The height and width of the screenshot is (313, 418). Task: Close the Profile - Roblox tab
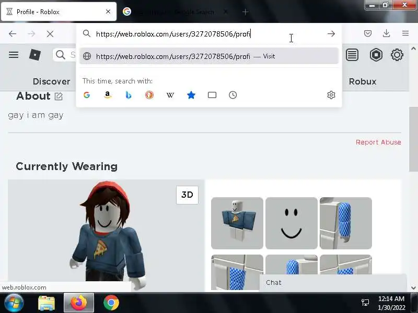[108, 11]
